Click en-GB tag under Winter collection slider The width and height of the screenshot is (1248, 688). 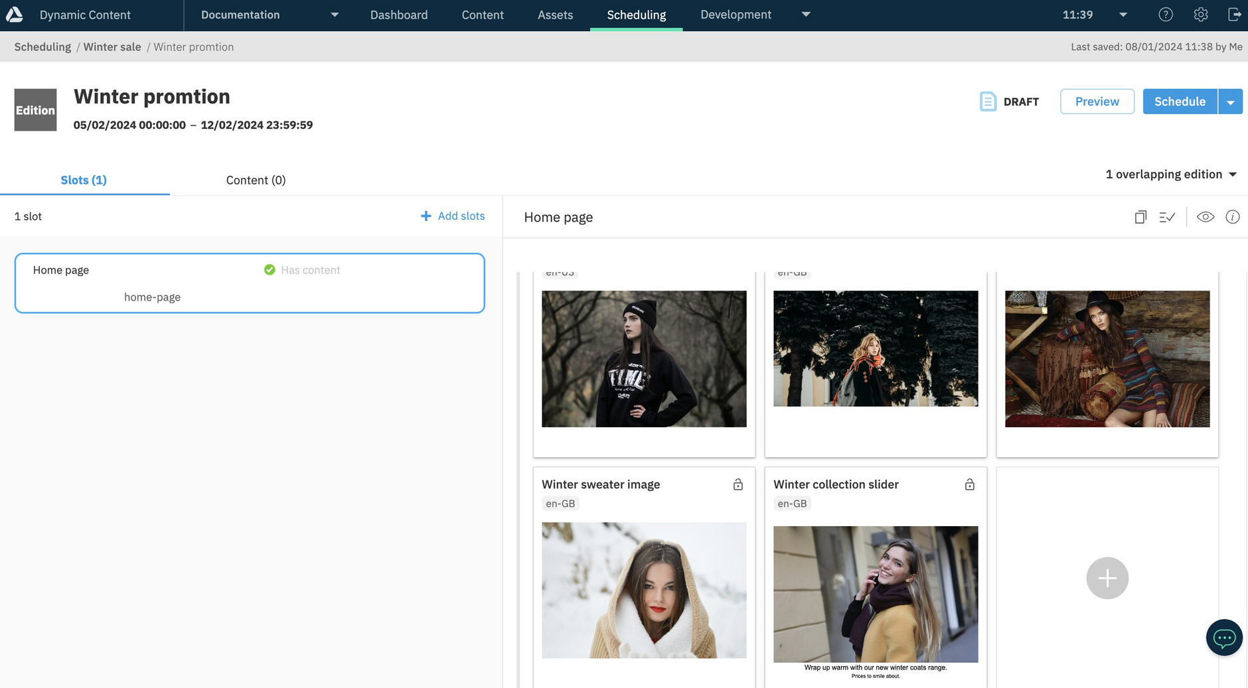point(792,504)
